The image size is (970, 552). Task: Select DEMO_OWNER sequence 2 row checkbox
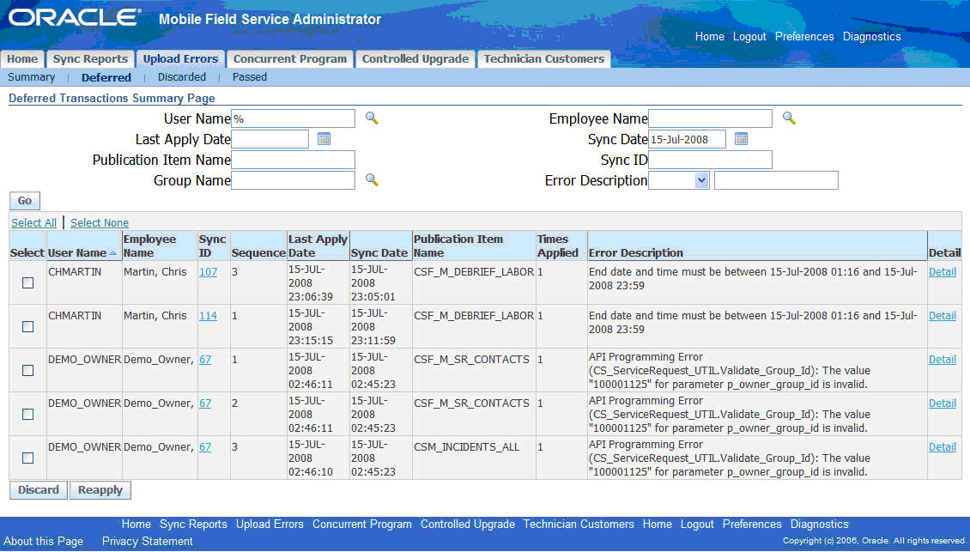pos(27,414)
